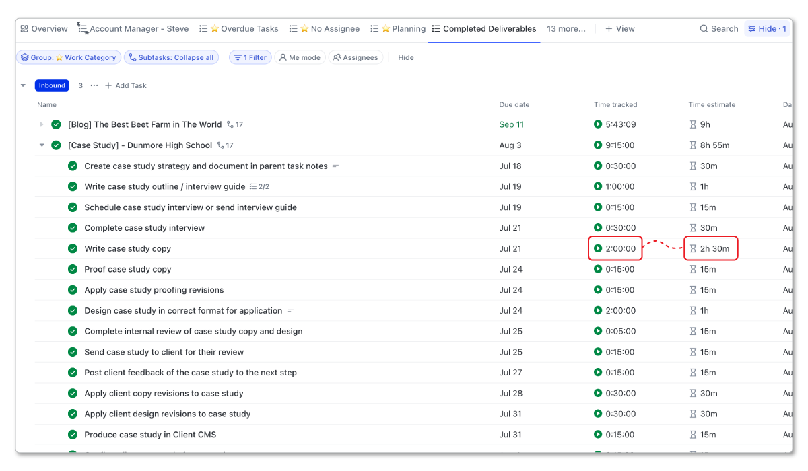Expand subtasks of the Beet Farm blog task

pyautogui.click(x=42, y=124)
